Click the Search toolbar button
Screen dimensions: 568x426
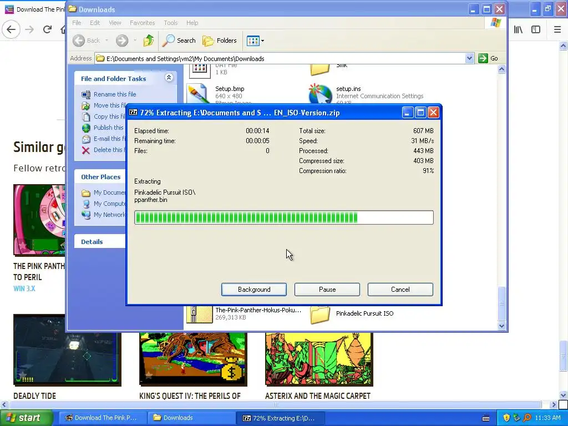(x=179, y=40)
